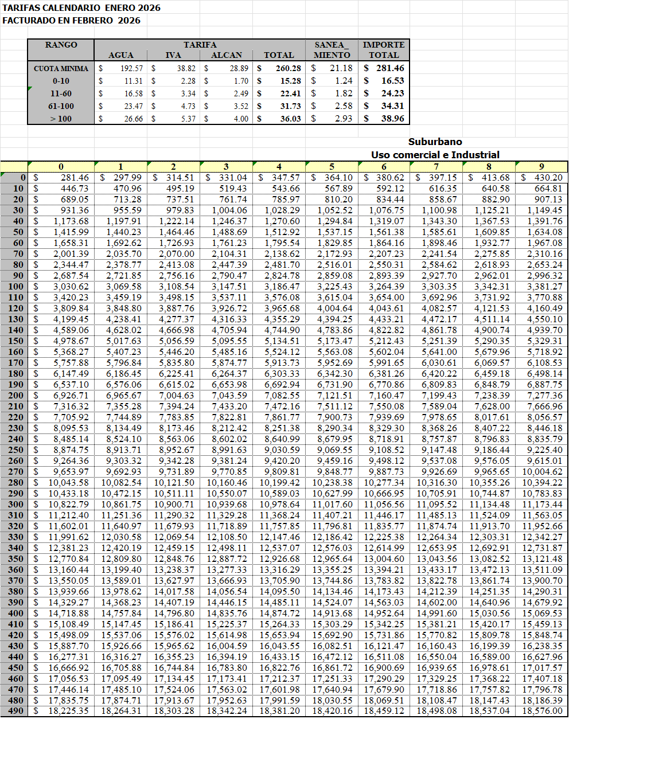
Task: Click the 38.96 importe total value
Action: click(392, 119)
